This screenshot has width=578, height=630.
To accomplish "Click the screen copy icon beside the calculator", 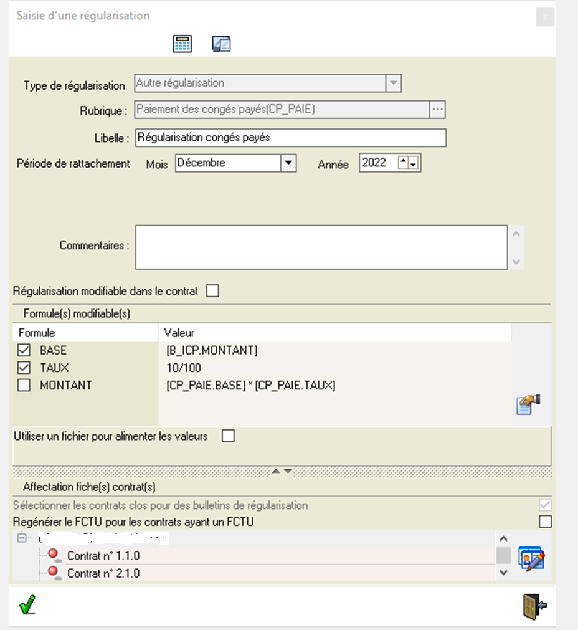I will coord(221,44).
